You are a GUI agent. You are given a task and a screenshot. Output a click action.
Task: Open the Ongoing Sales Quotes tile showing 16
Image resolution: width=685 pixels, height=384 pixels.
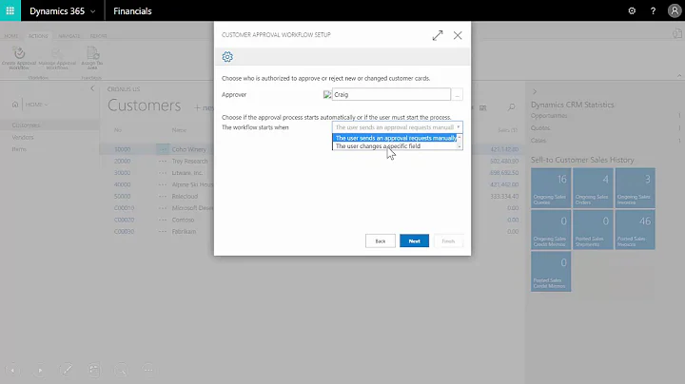tap(551, 187)
